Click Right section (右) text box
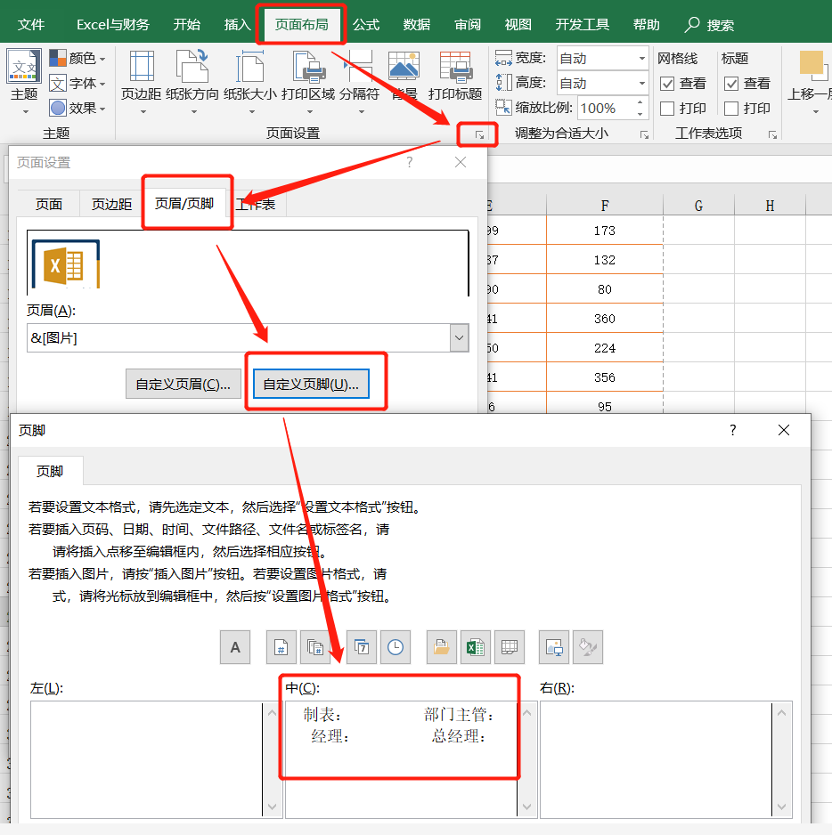Viewport: 832px width, 835px height. pos(657,759)
